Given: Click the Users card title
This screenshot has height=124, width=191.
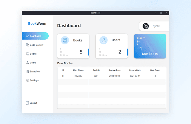Looking at the screenshot, I should tap(116, 40).
